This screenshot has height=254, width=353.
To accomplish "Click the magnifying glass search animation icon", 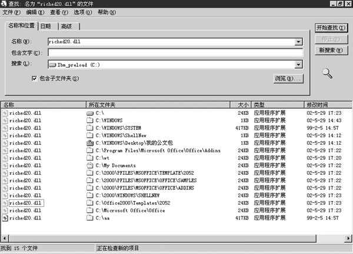I will pyautogui.click(x=327, y=73).
